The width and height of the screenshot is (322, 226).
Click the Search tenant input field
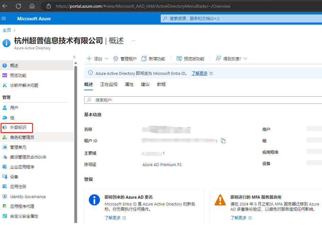[x=203, y=100]
